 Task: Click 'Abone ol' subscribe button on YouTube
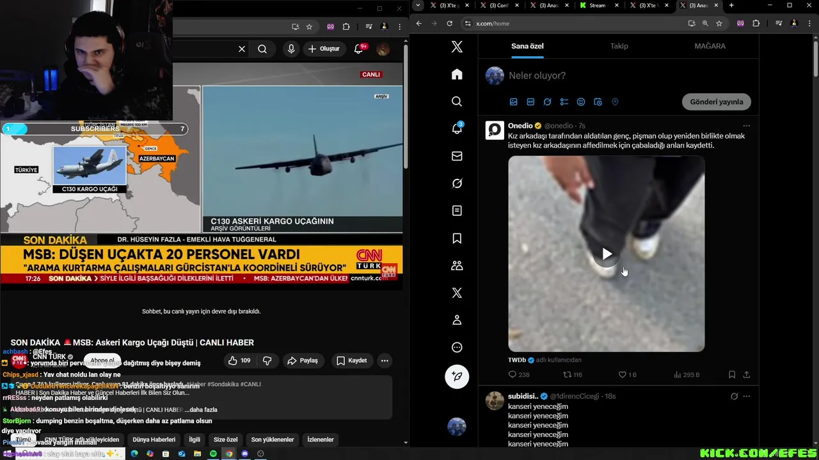pyautogui.click(x=102, y=360)
